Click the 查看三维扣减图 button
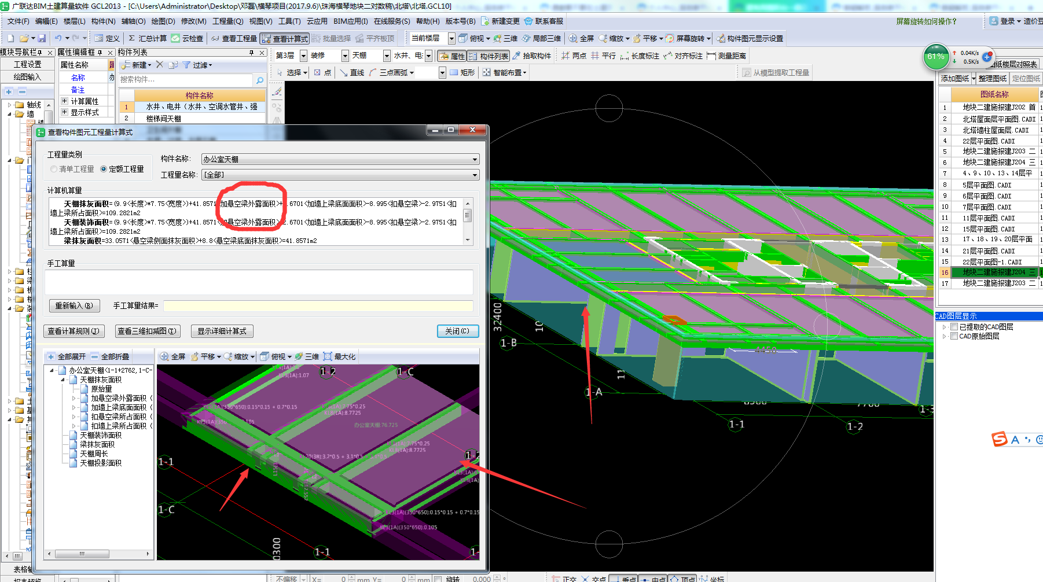The height and width of the screenshot is (582, 1043). [147, 331]
